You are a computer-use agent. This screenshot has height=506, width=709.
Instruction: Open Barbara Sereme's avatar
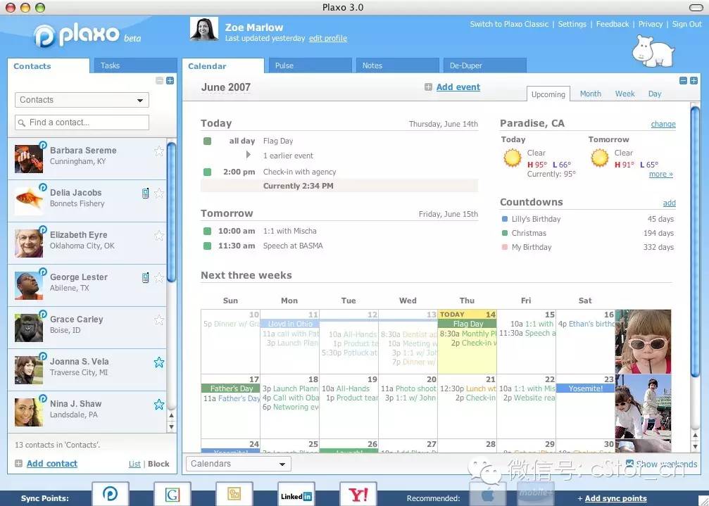click(28, 159)
